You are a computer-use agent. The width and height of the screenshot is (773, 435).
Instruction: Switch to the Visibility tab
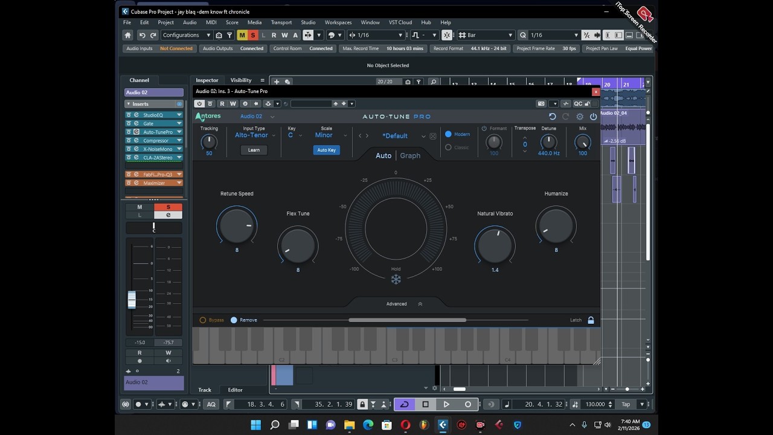241,80
